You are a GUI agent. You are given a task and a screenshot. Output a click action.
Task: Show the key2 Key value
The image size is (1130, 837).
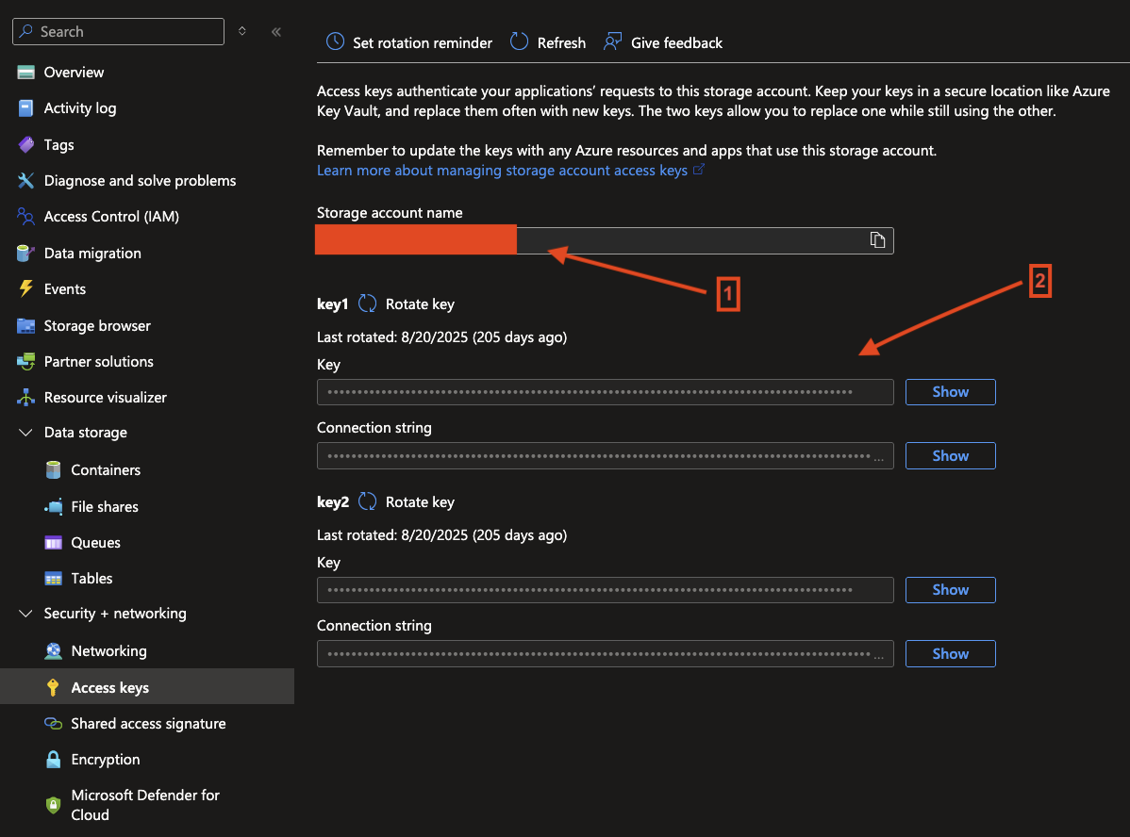pos(950,590)
